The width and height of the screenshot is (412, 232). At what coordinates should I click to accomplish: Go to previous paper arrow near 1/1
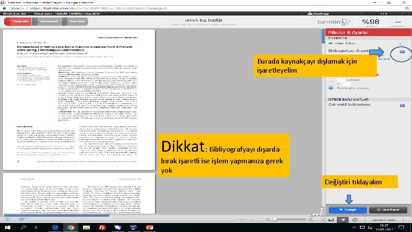(360, 13)
